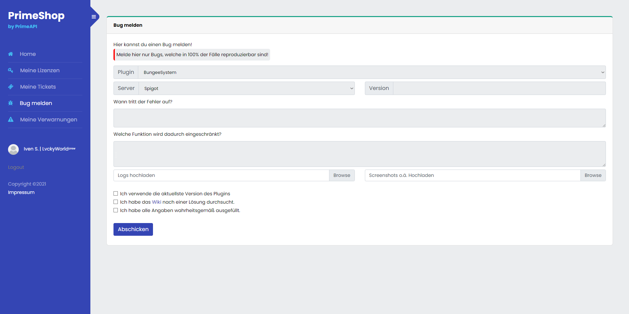Enable the 'Angaben wahrheitsgemäß ausgefüllt' checkbox

click(x=116, y=210)
